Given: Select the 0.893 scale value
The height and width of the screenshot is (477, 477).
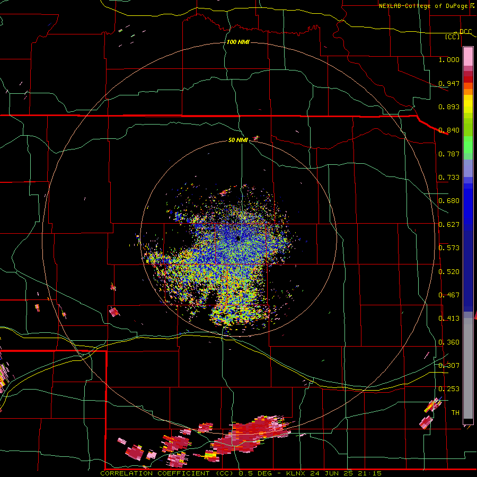Looking at the screenshot, I should point(449,107).
